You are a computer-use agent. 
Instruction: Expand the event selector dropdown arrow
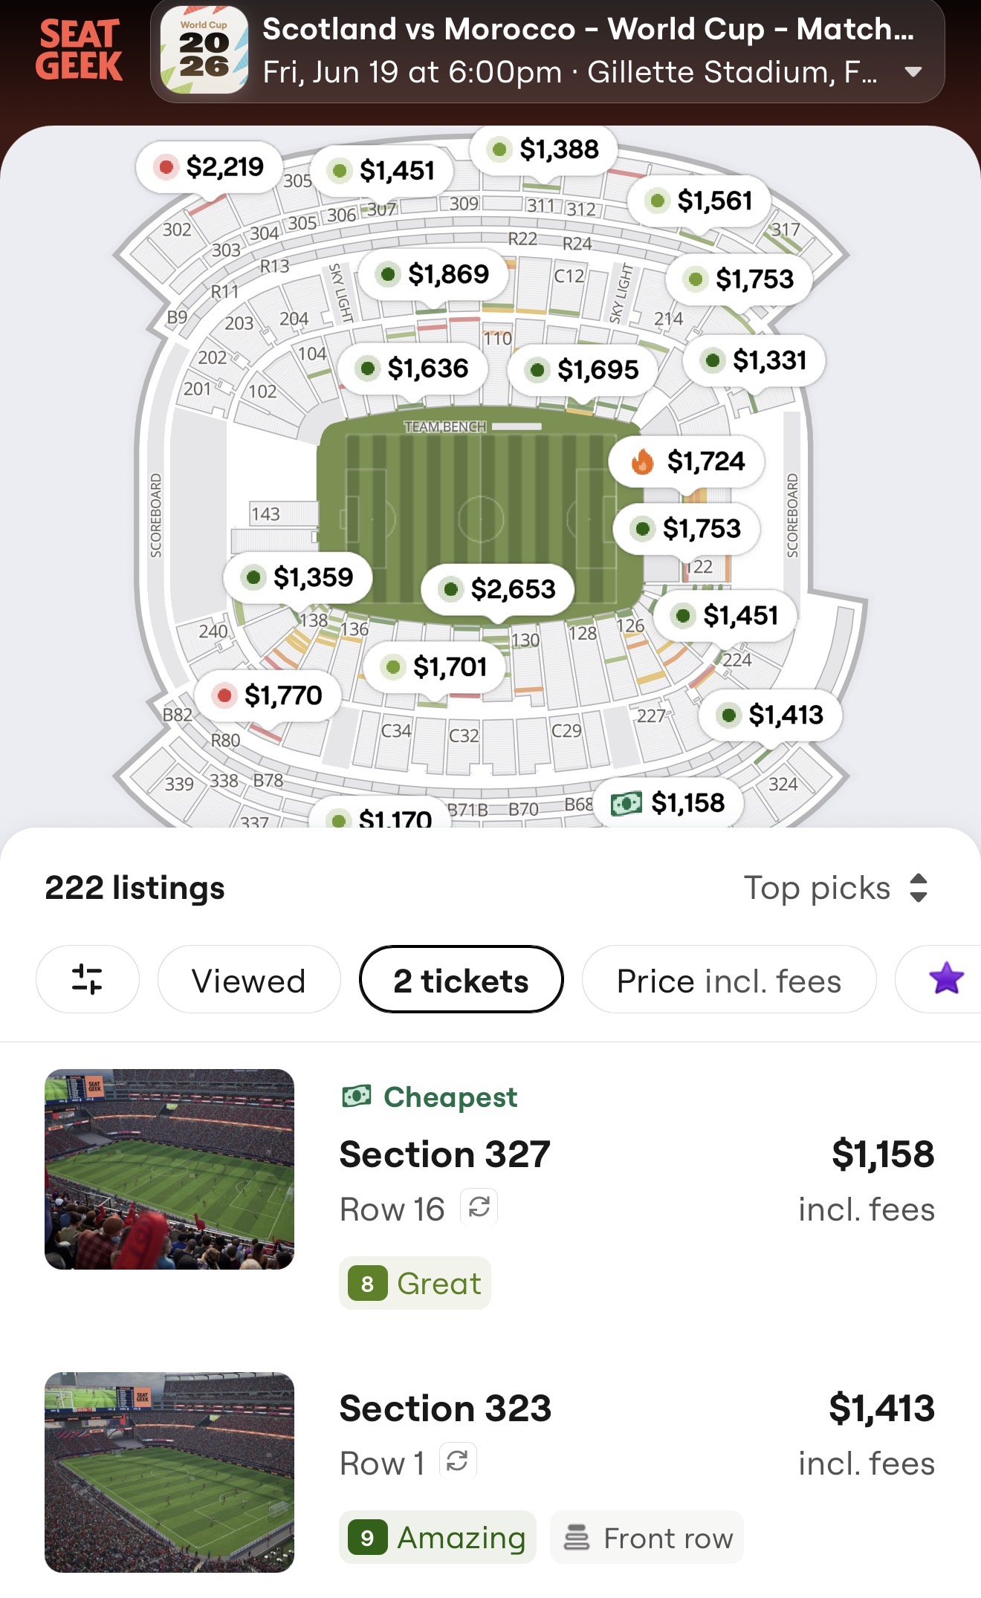click(x=913, y=72)
